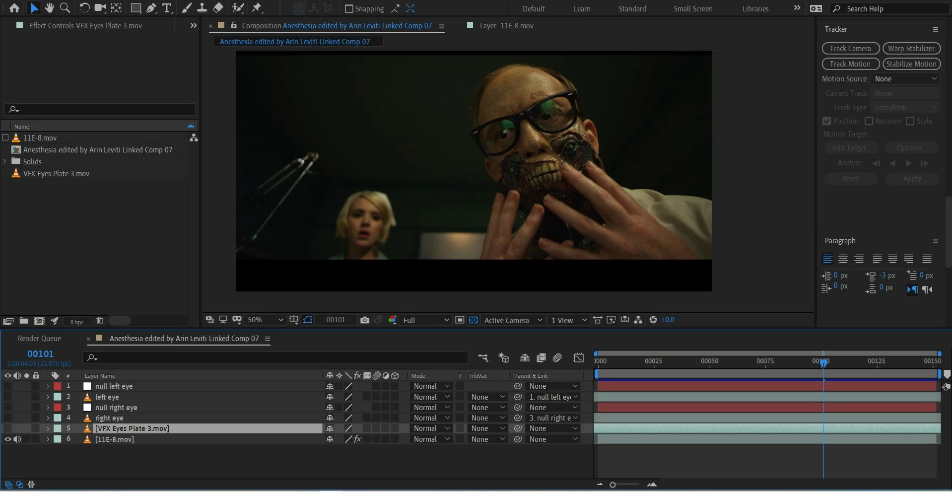Select the Pen tool
The height and width of the screenshot is (492, 952).
click(x=151, y=8)
